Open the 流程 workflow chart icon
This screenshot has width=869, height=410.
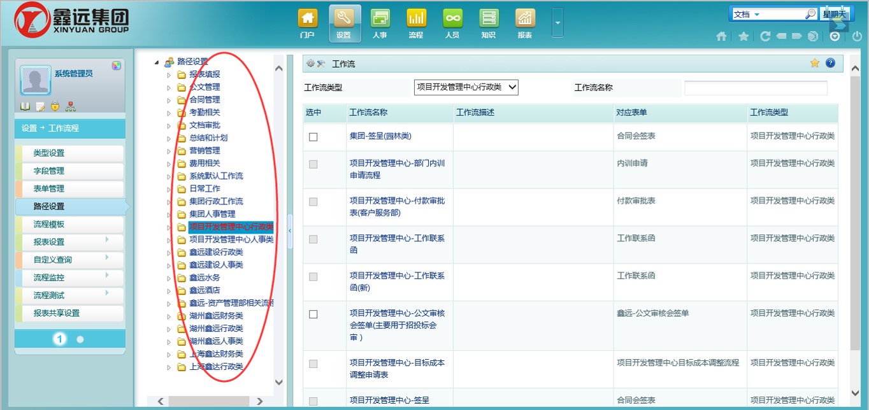(416, 23)
